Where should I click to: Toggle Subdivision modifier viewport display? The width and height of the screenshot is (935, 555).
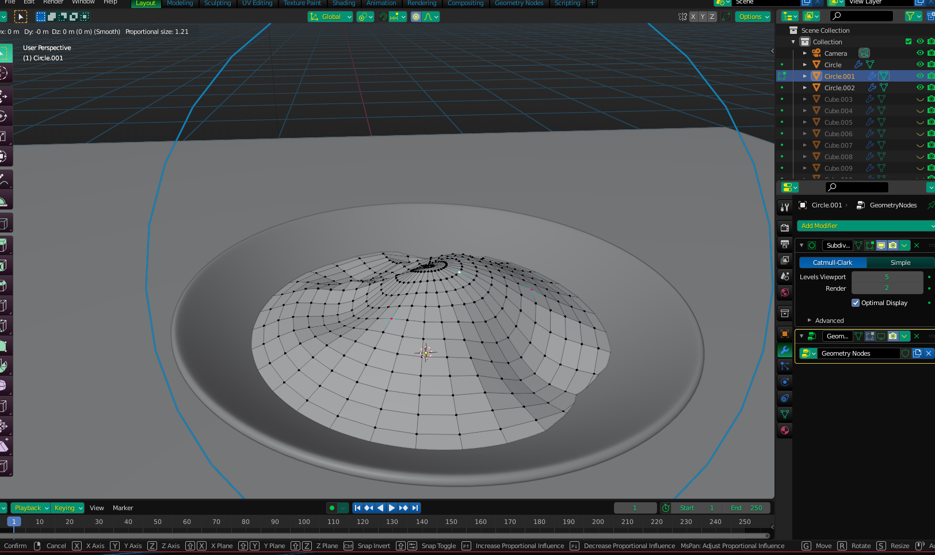click(881, 245)
